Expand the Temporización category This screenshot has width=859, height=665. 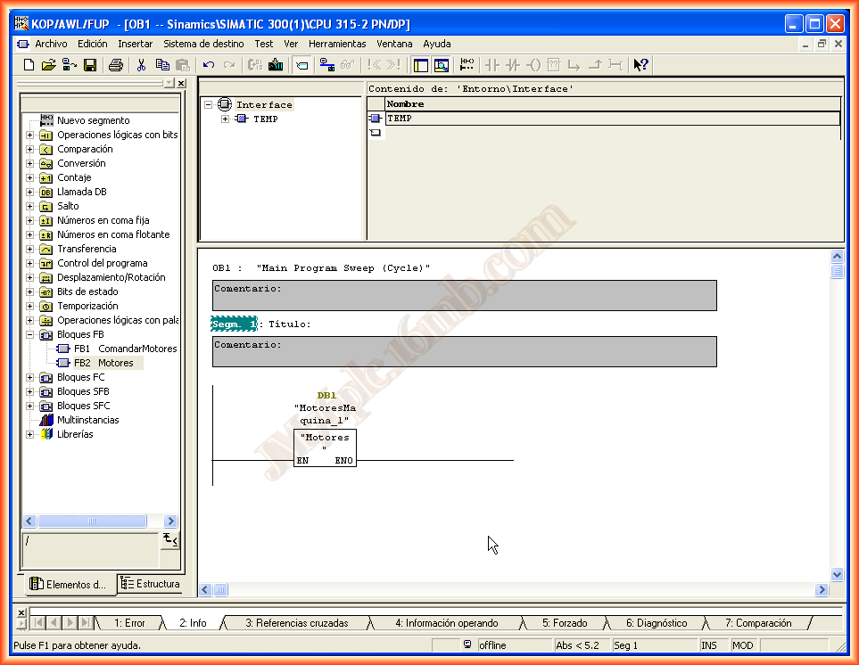[29, 307]
